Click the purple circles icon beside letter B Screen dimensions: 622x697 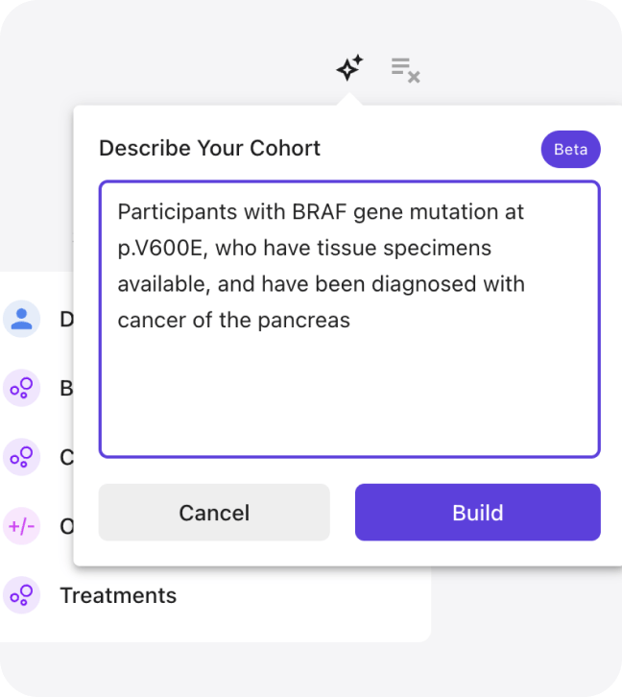click(x=21, y=389)
